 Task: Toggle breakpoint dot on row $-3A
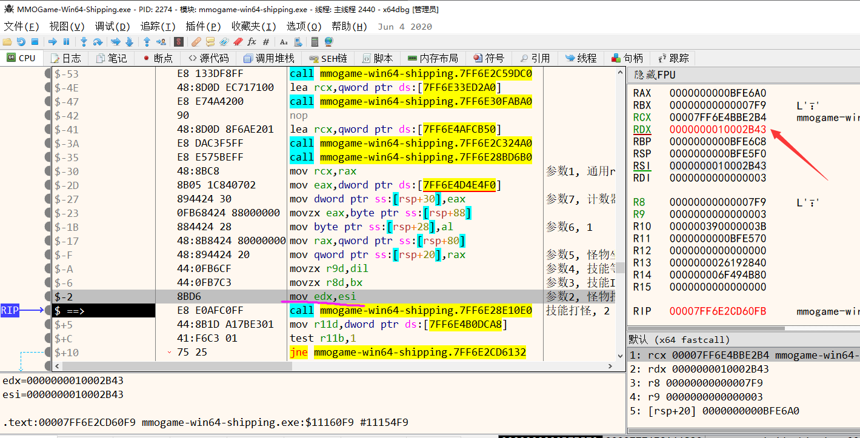click(48, 144)
